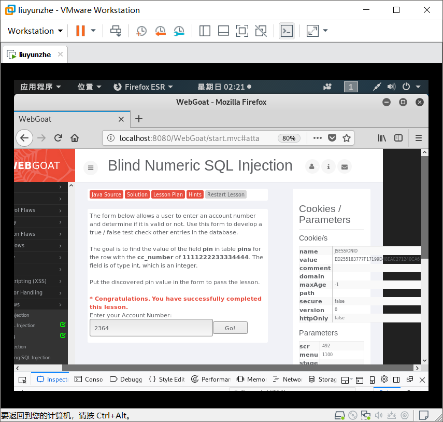This screenshot has width=443, height=422.
Task: Open the Style Editor devtools tab
Action: [x=167, y=379]
